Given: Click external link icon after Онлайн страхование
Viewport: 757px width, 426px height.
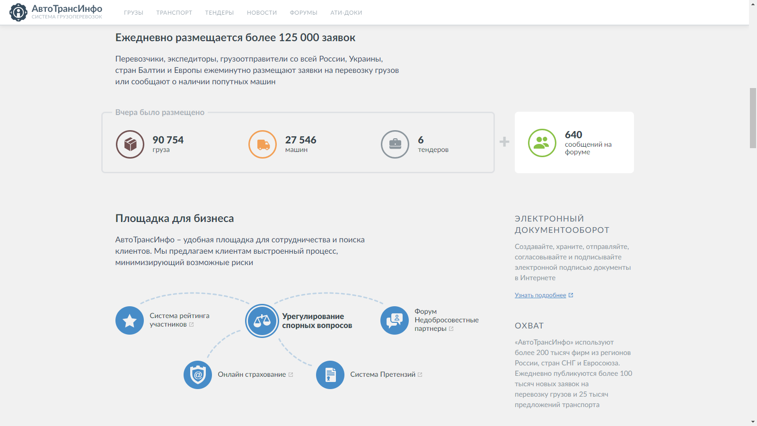Looking at the screenshot, I should coord(291,374).
